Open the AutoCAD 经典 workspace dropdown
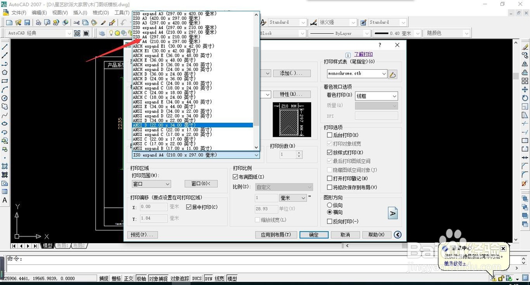530x285 pixels. [39, 33]
